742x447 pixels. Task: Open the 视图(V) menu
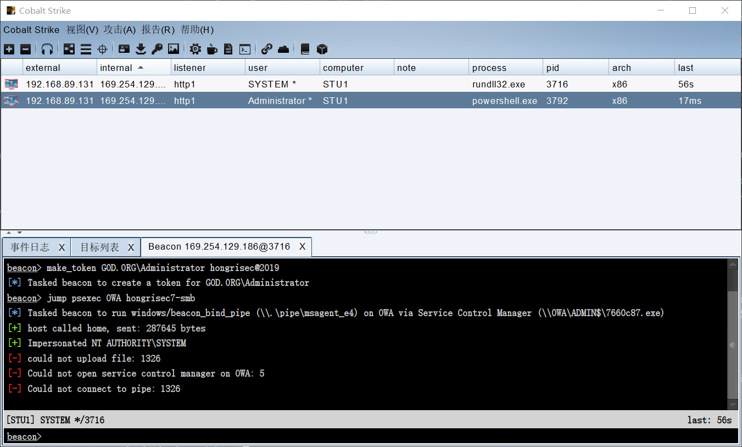pyautogui.click(x=82, y=30)
